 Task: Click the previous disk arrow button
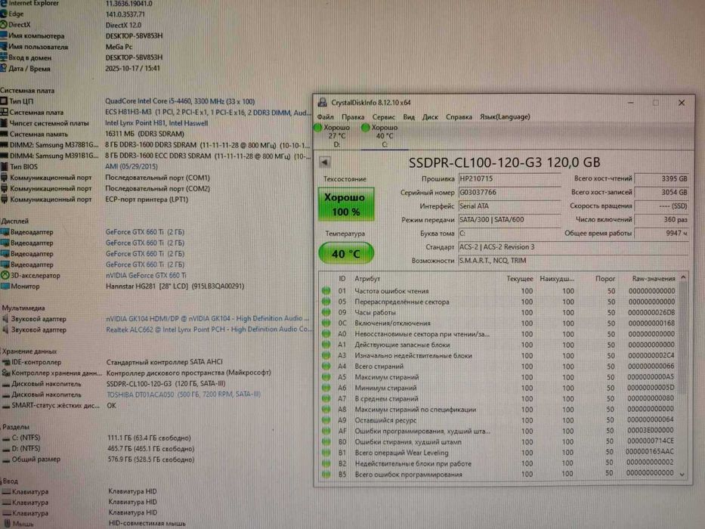click(325, 162)
